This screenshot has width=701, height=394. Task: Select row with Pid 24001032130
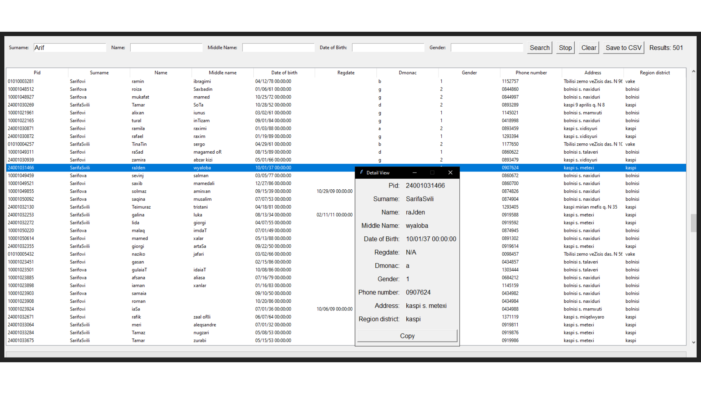346,207
